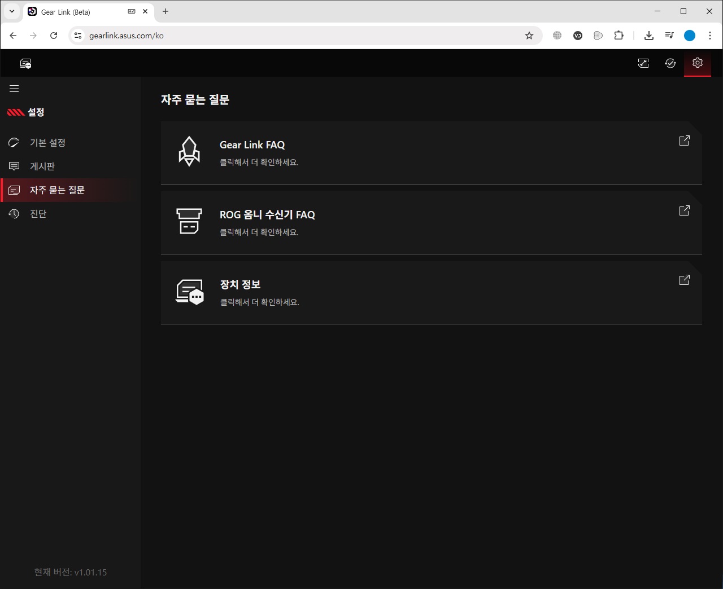Open external link icon for ROG 옴니 수신기 FAQ
This screenshot has width=723, height=589.
[684, 210]
